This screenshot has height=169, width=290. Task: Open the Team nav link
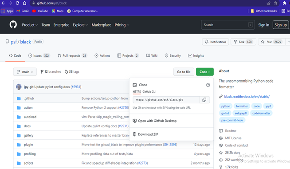(46, 25)
